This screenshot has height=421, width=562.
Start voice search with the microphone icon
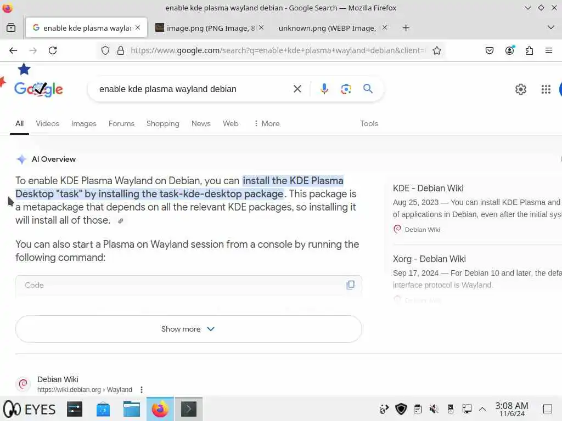pos(324,89)
